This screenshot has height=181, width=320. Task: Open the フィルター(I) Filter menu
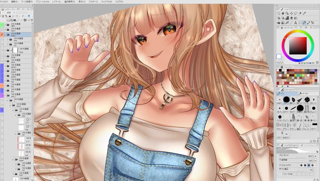pyautogui.click(x=93, y=1)
